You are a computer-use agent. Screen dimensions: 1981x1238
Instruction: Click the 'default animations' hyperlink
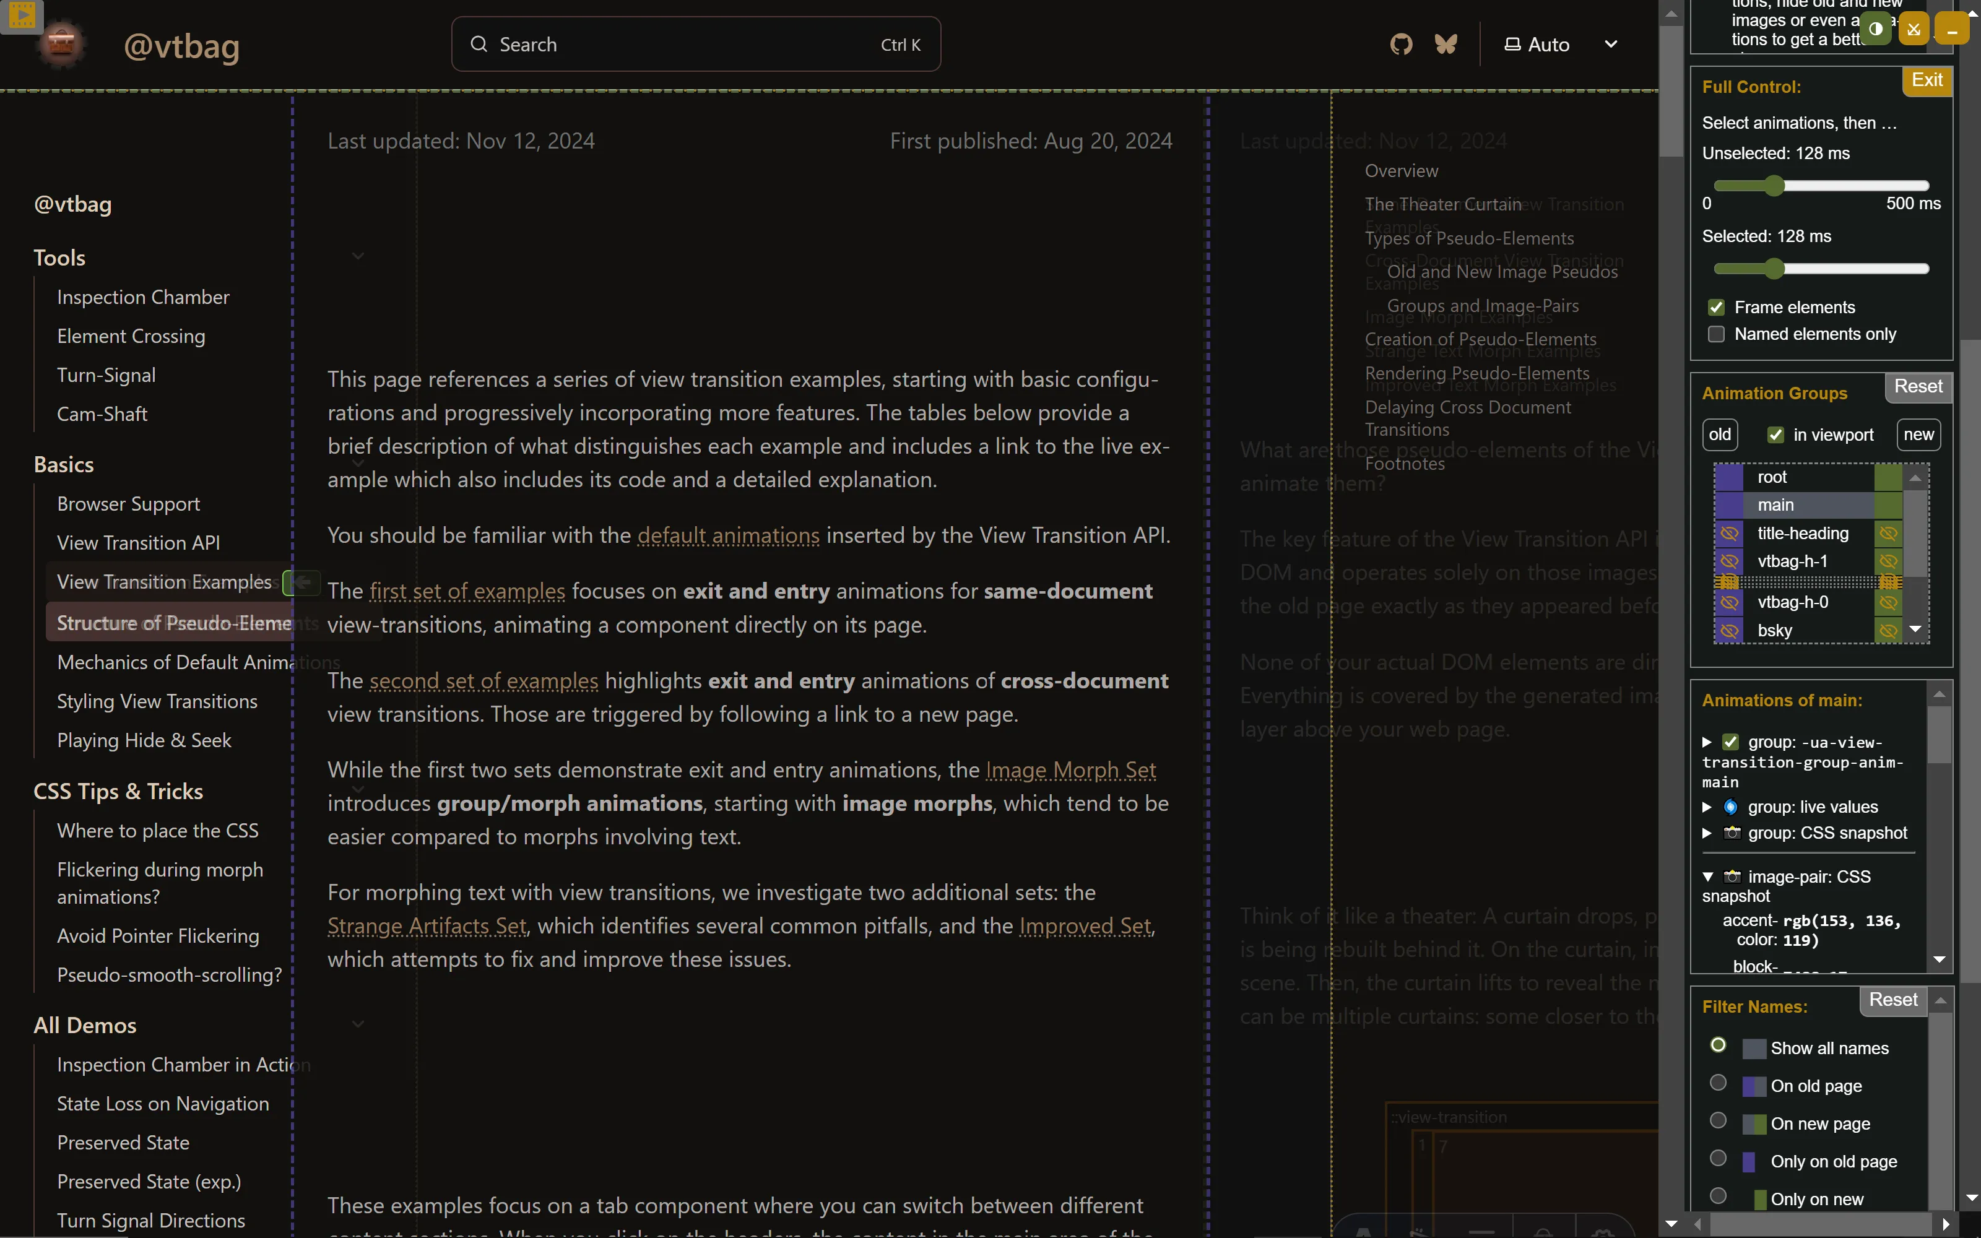[727, 534]
